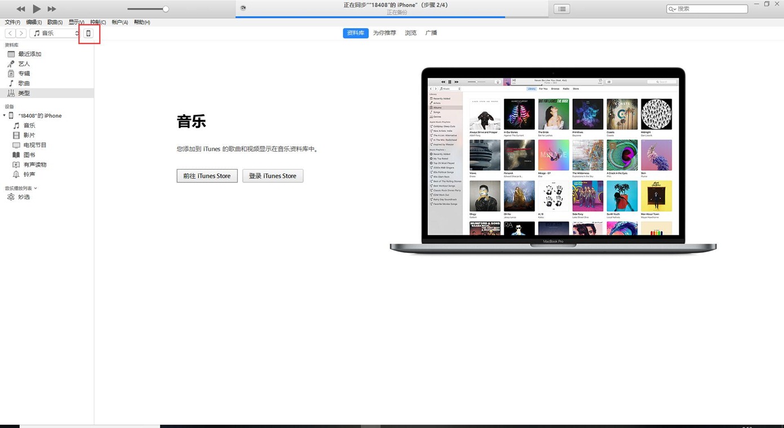The image size is (784, 428).
Task: Collapse the 音乐播放列表 section
Action: tap(36, 188)
